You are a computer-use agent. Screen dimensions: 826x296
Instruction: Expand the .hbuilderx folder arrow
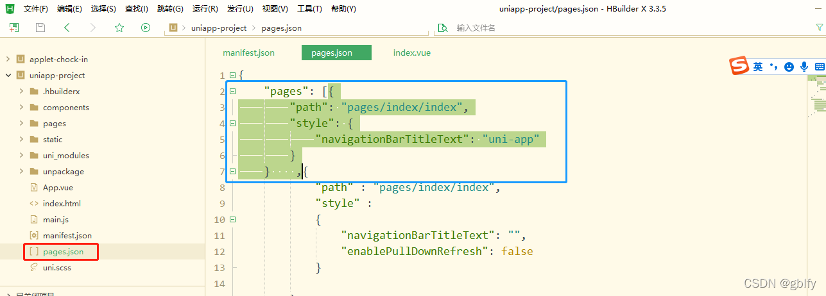pyautogui.click(x=21, y=92)
